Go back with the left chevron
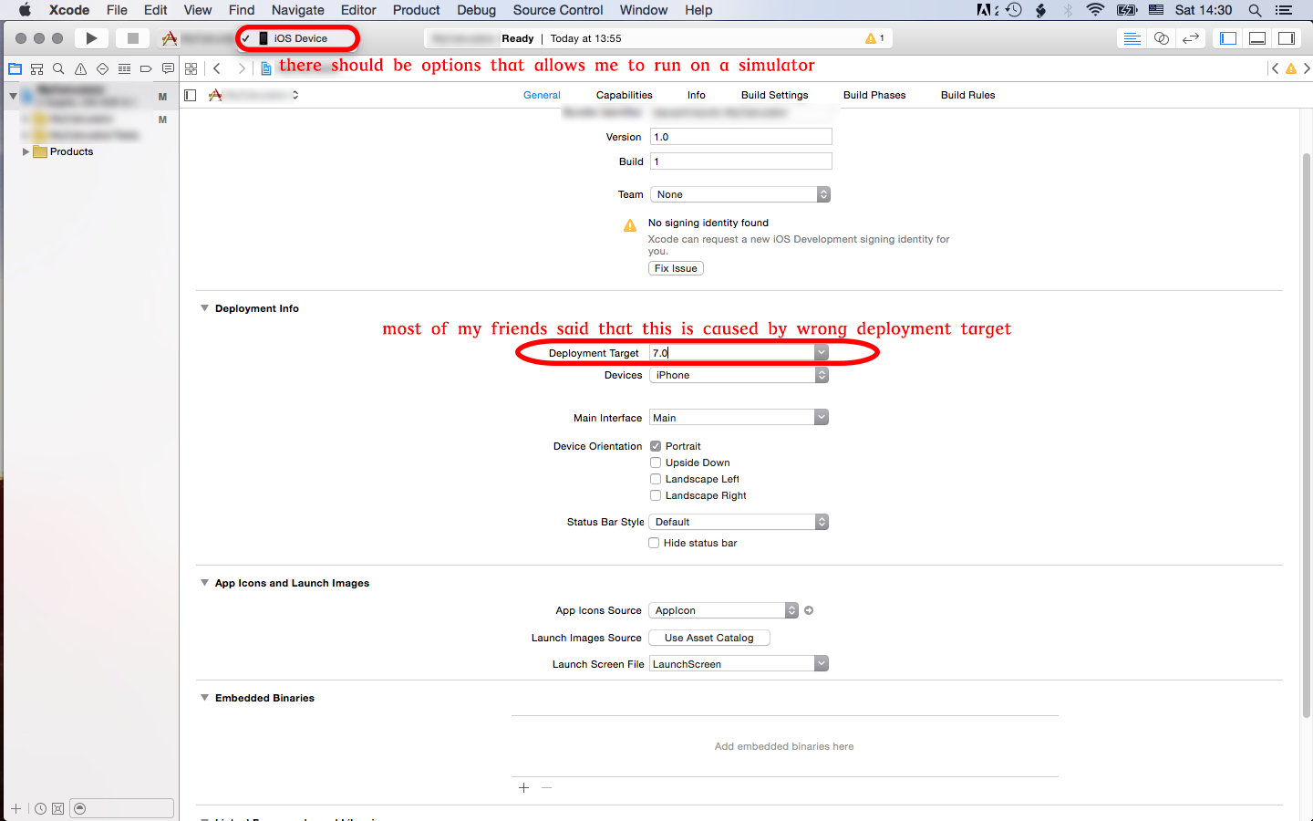The width and height of the screenshot is (1313, 821). (217, 68)
